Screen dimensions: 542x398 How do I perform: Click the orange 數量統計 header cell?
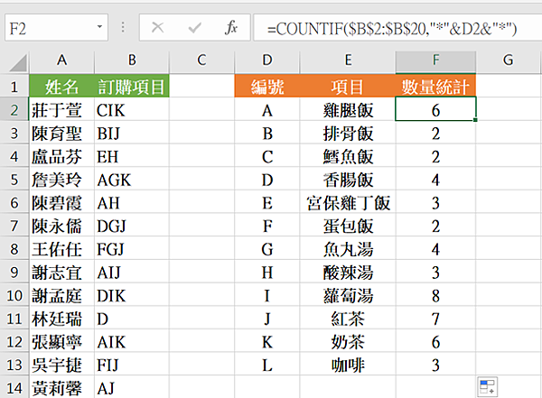pyautogui.click(x=436, y=87)
